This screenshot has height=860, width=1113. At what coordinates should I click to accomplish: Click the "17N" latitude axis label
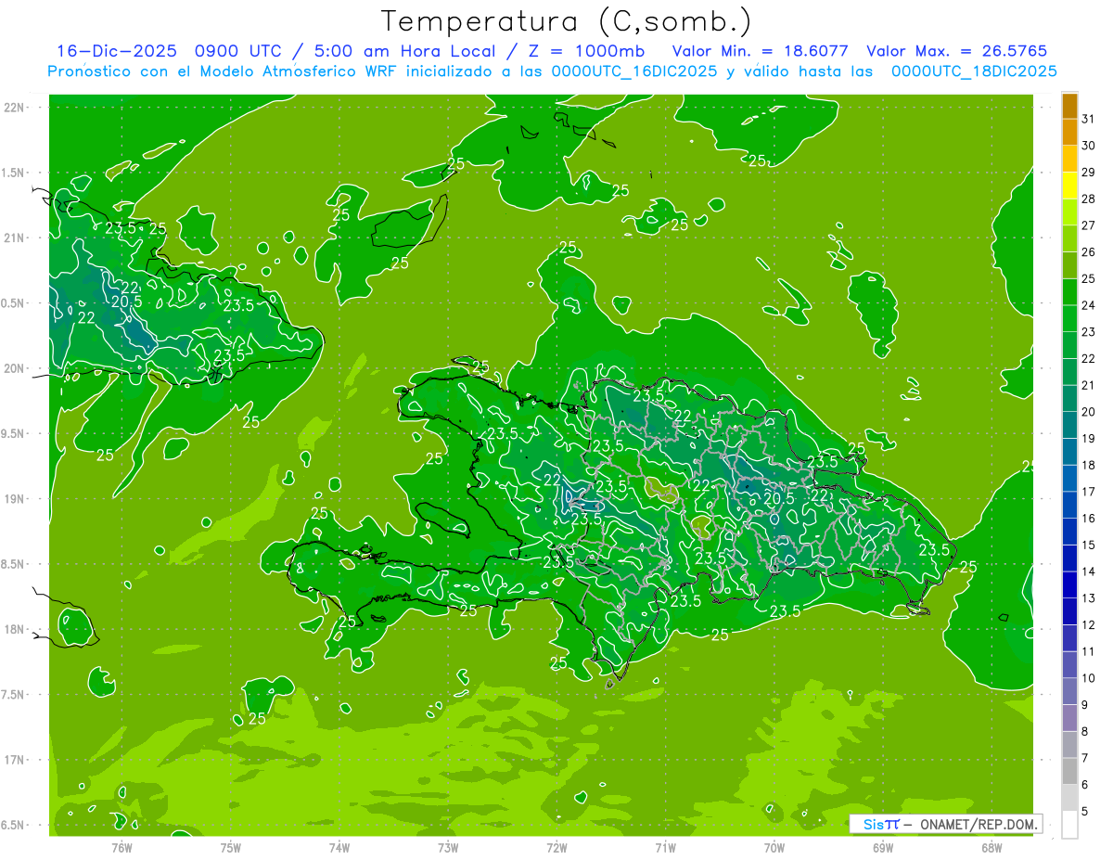click(13, 760)
